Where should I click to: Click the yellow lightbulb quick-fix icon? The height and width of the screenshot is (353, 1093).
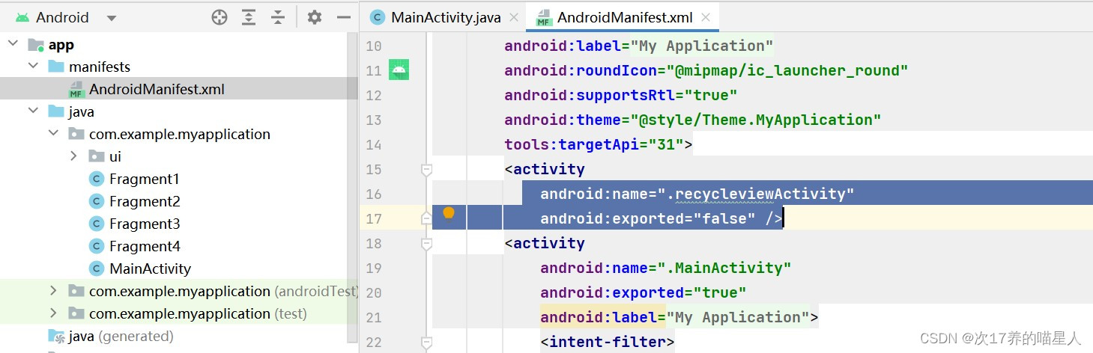coord(449,215)
